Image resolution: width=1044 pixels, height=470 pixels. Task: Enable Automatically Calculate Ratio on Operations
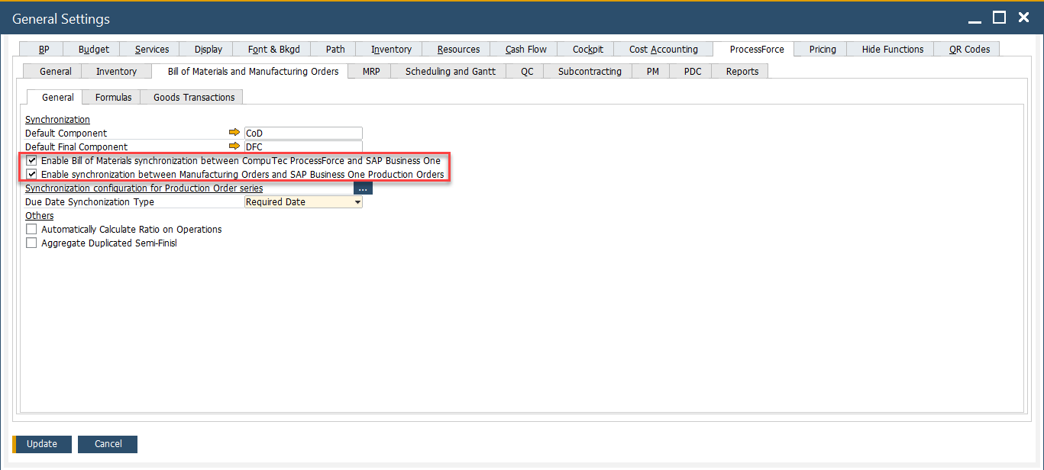pyautogui.click(x=31, y=230)
